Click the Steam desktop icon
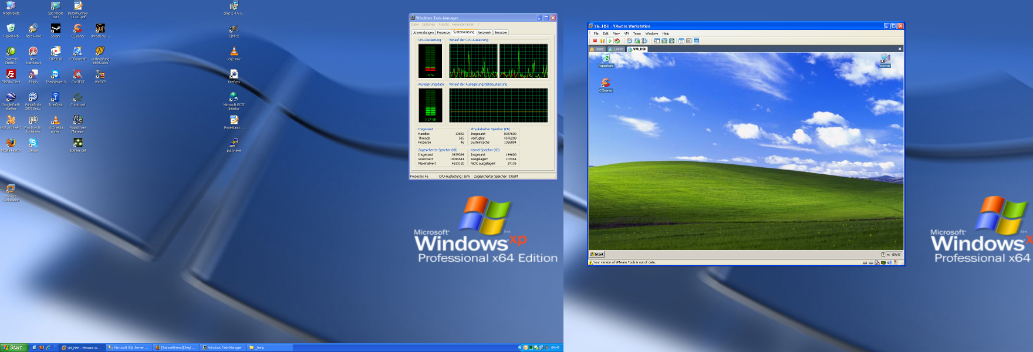This screenshot has width=1033, height=352. click(x=55, y=31)
